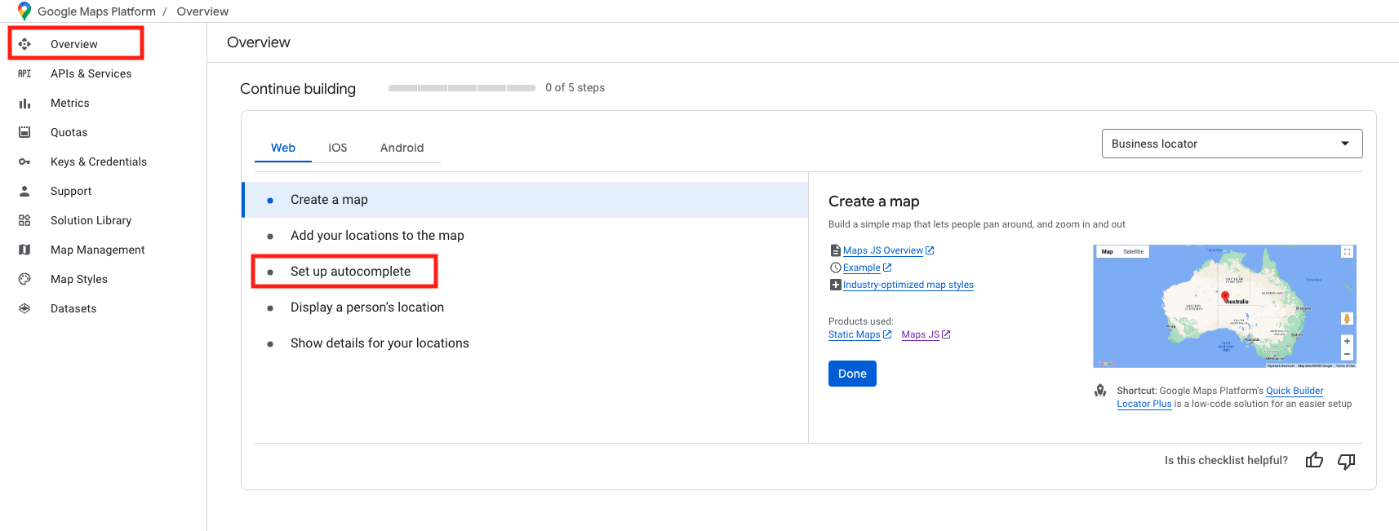Screen dimensions: 1399x531
Task: Switch map preview to Satellite view
Action: (1133, 252)
